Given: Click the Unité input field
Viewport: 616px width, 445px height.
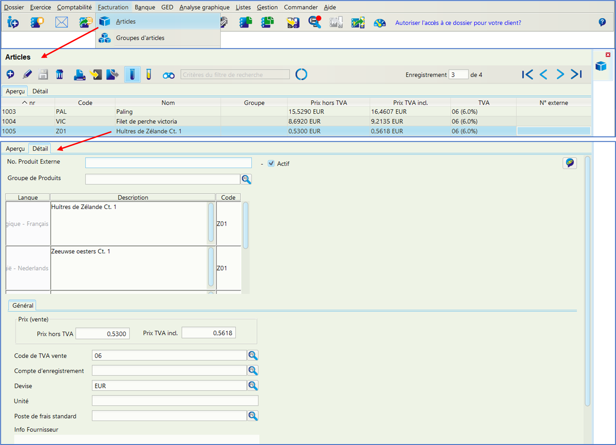Looking at the screenshot, I should 175,401.
